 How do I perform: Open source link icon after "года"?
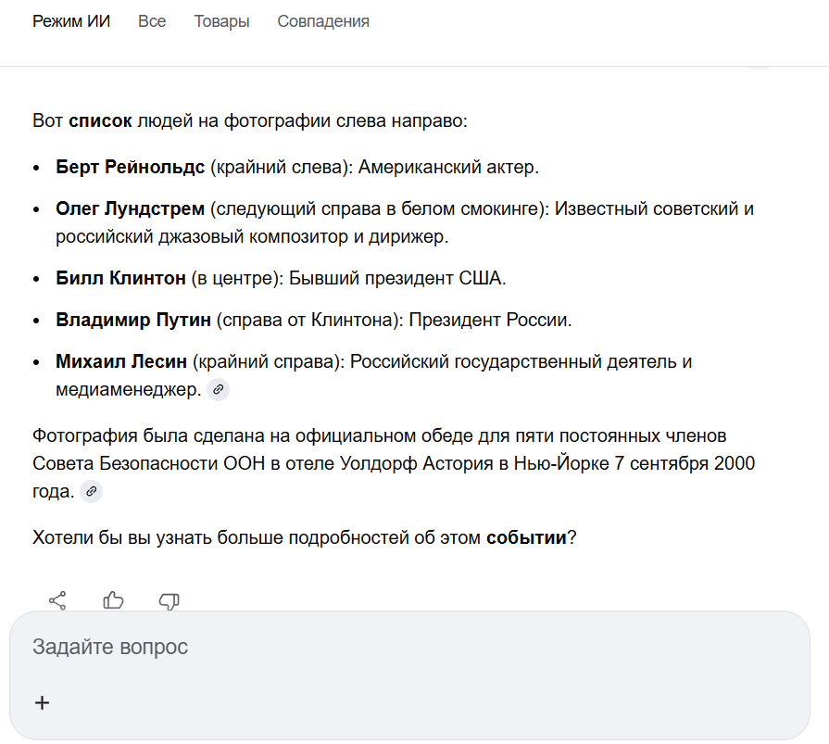pyautogui.click(x=91, y=492)
